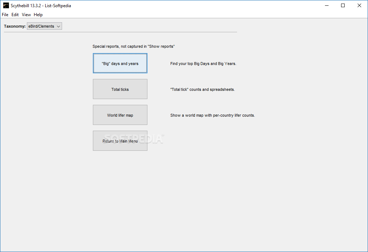The image size is (368, 252).
Task: Launch the World lifer map
Action: click(120, 115)
